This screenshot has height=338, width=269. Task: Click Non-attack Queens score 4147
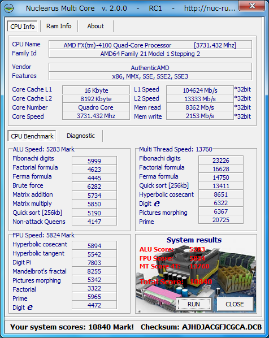click(x=94, y=222)
